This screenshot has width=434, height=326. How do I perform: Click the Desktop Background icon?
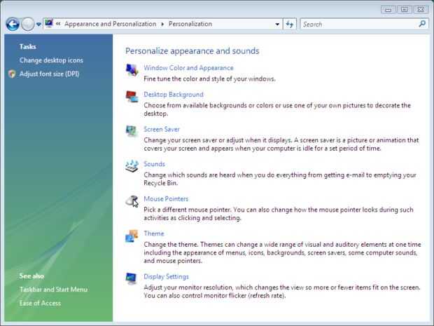tap(132, 96)
